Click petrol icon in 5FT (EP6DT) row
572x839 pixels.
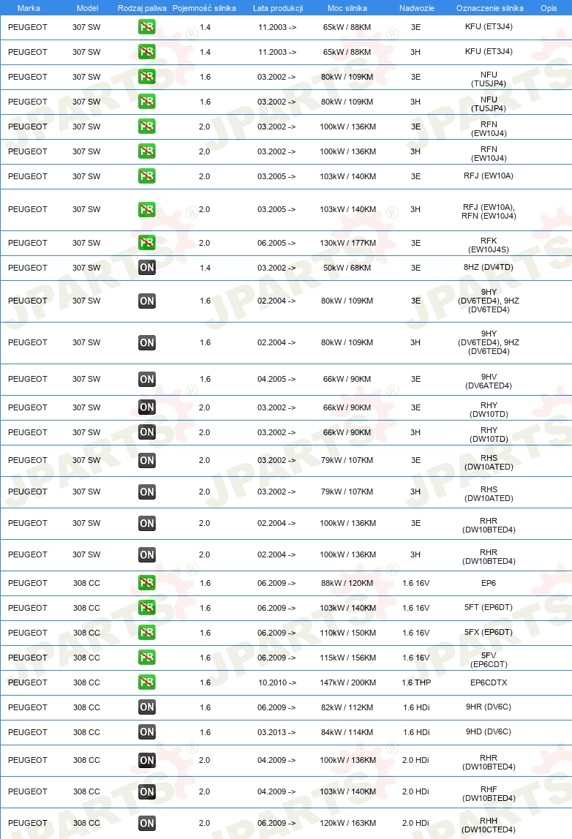pos(146,607)
